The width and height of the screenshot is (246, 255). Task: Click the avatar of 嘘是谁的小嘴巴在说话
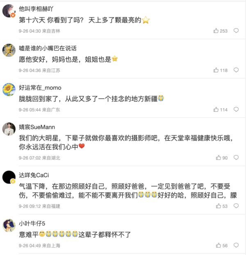[x=9, y=50]
